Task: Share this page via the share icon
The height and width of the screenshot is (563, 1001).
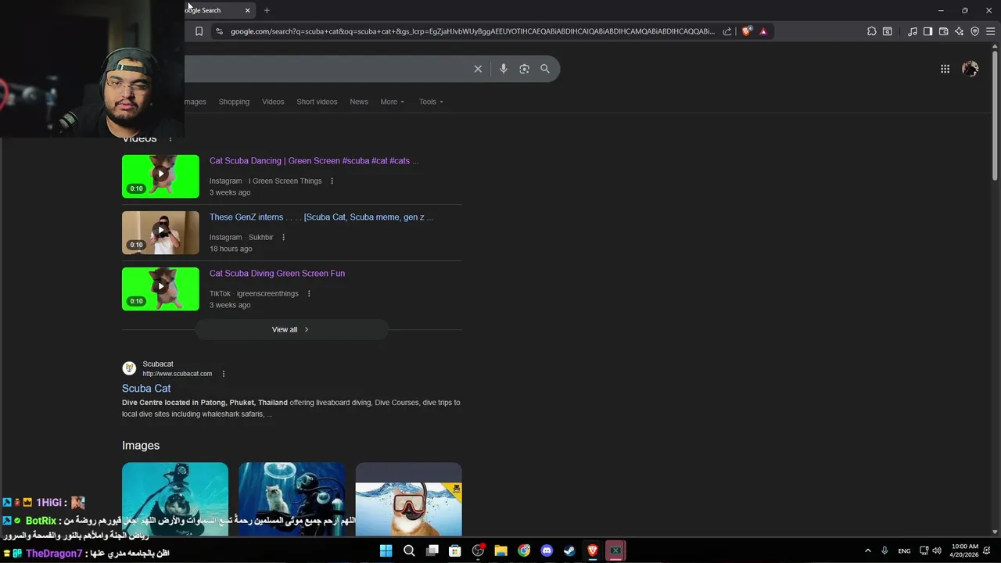Action: pyautogui.click(x=727, y=31)
